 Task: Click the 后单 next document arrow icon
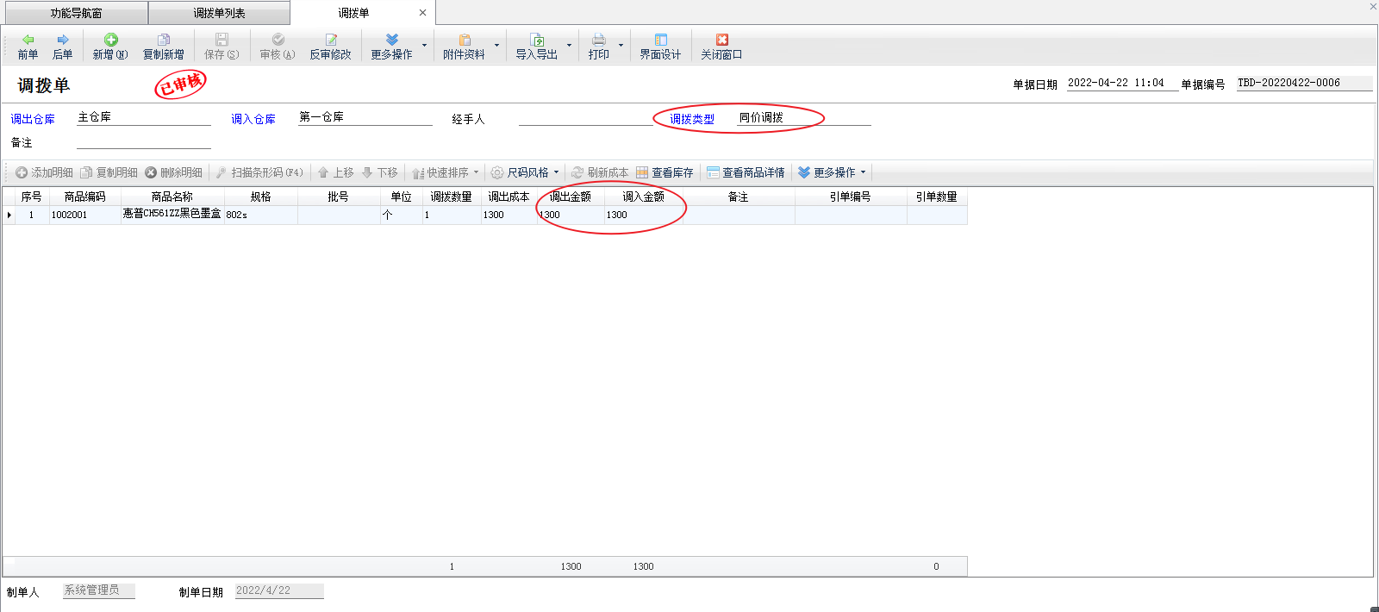[x=62, y=40]
